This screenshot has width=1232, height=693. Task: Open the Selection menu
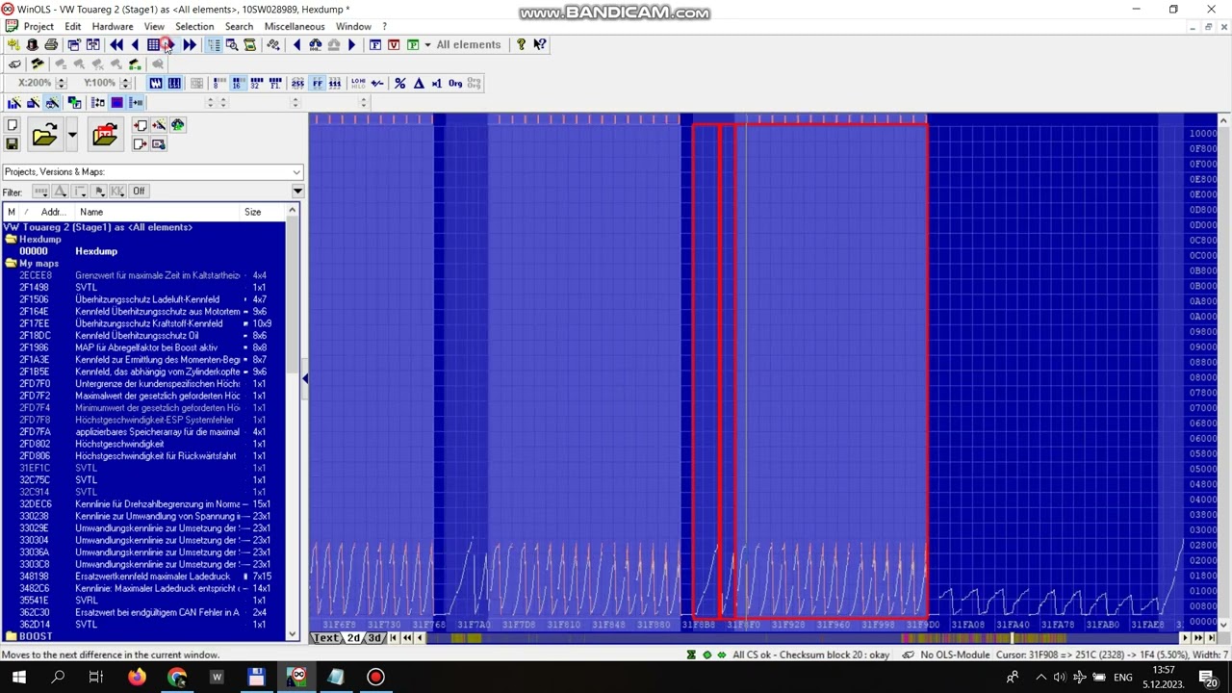[194, 26]
